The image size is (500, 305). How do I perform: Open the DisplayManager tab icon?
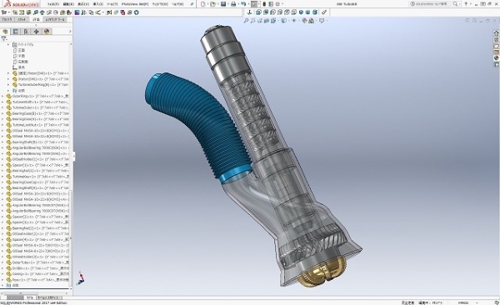click(x=47, y=32)
